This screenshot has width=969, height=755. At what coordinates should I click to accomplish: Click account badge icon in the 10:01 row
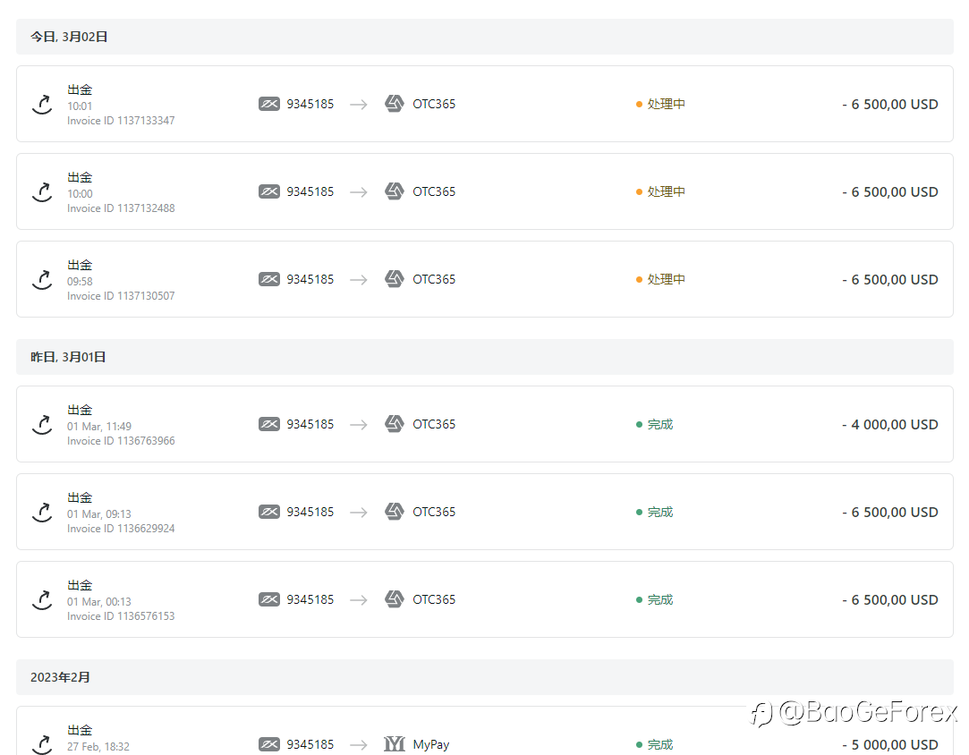coord(268,104)
